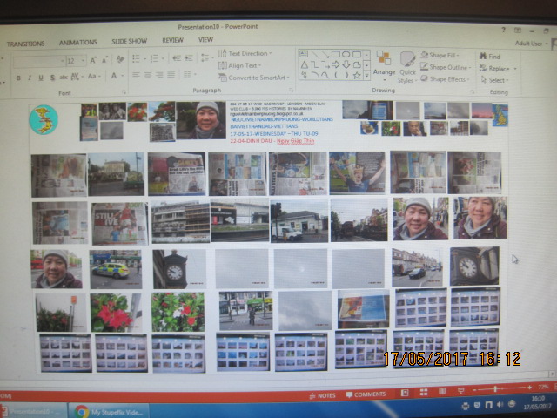
Task: Click Find in Editing group
Action: pos(489,56)
